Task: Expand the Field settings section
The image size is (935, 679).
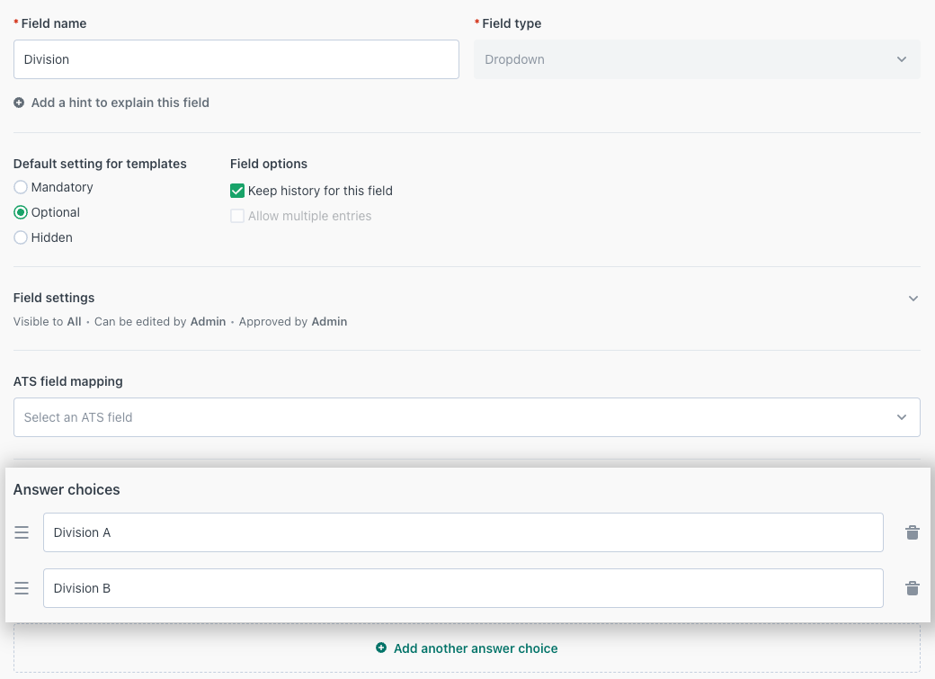Action: pyautogui.click(x=913, y=299)
